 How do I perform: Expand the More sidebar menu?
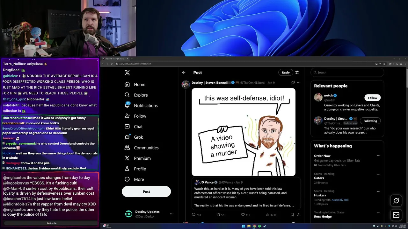tap(135, 179)
